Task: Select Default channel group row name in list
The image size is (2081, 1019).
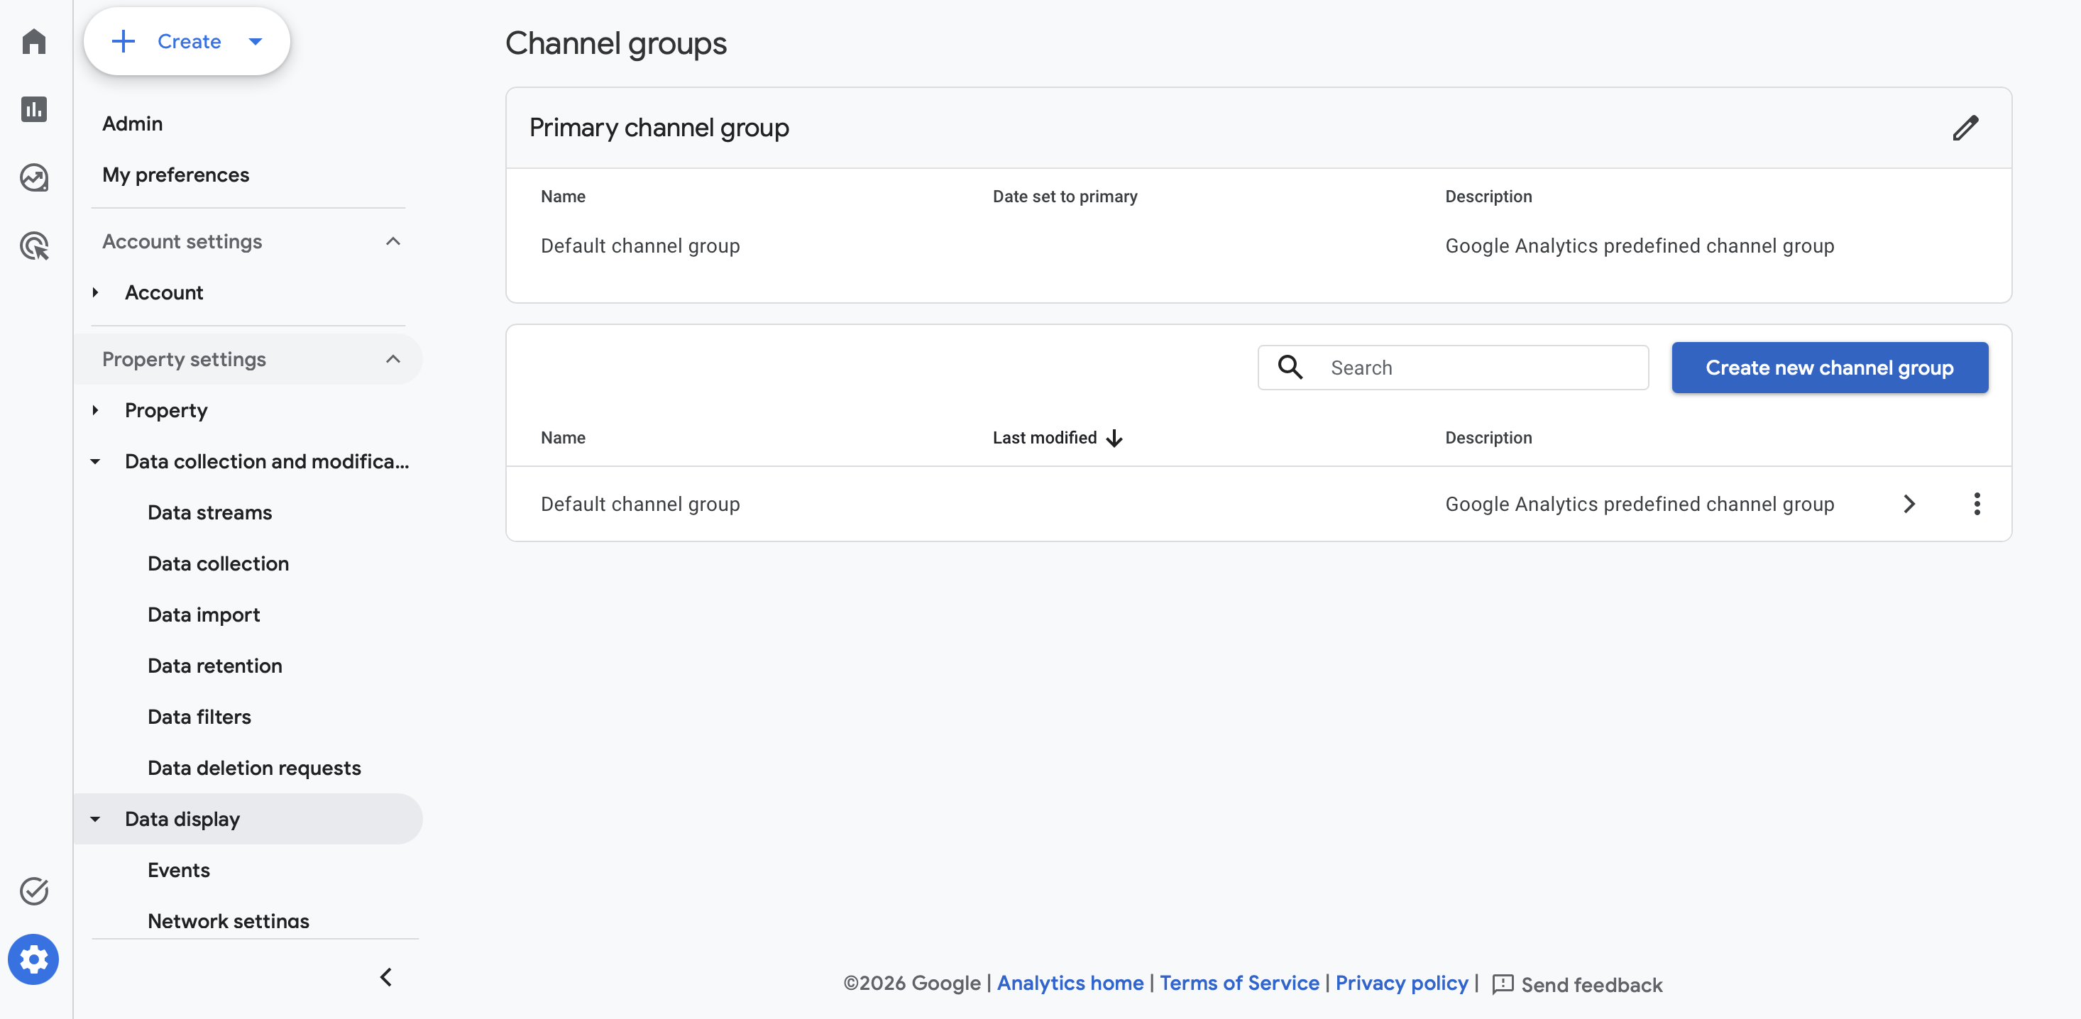Action: (x=639, y=504)
